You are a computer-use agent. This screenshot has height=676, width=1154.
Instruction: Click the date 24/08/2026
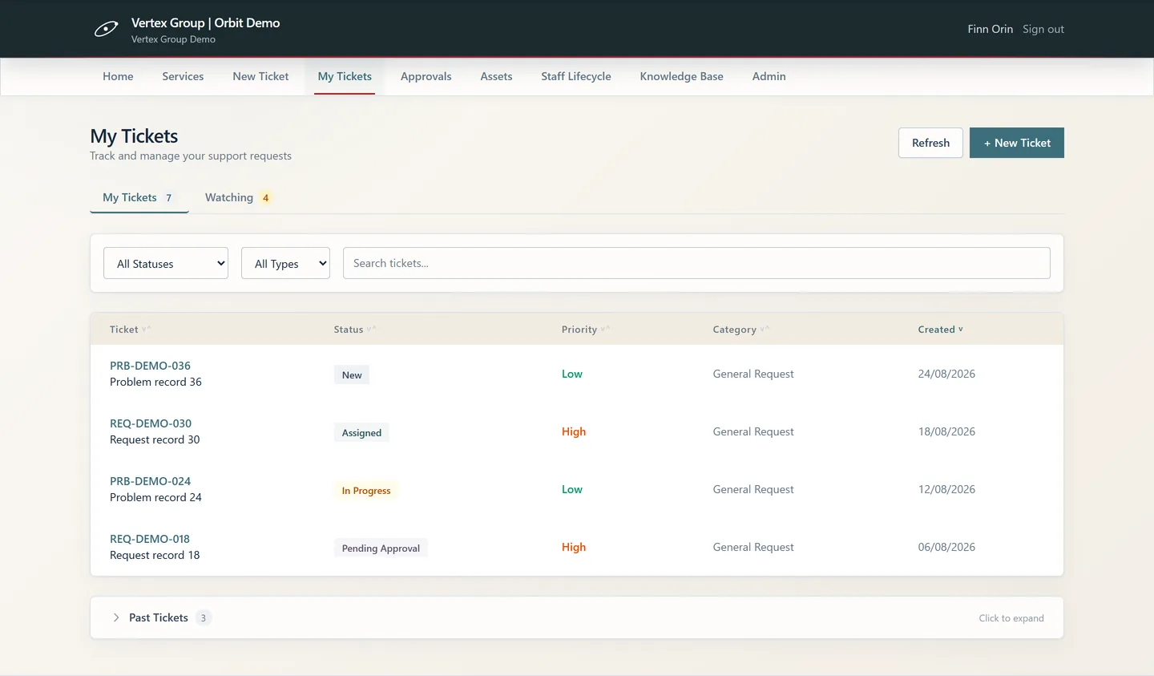point(946,374)
